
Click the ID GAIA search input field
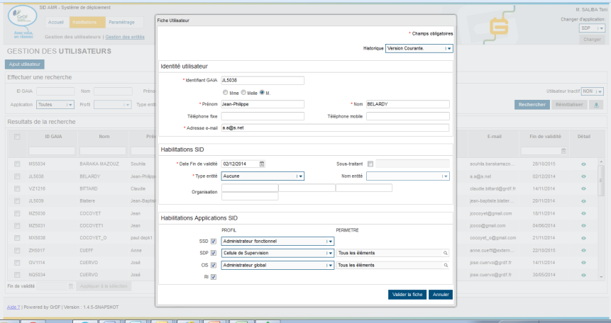coord(55,91)
